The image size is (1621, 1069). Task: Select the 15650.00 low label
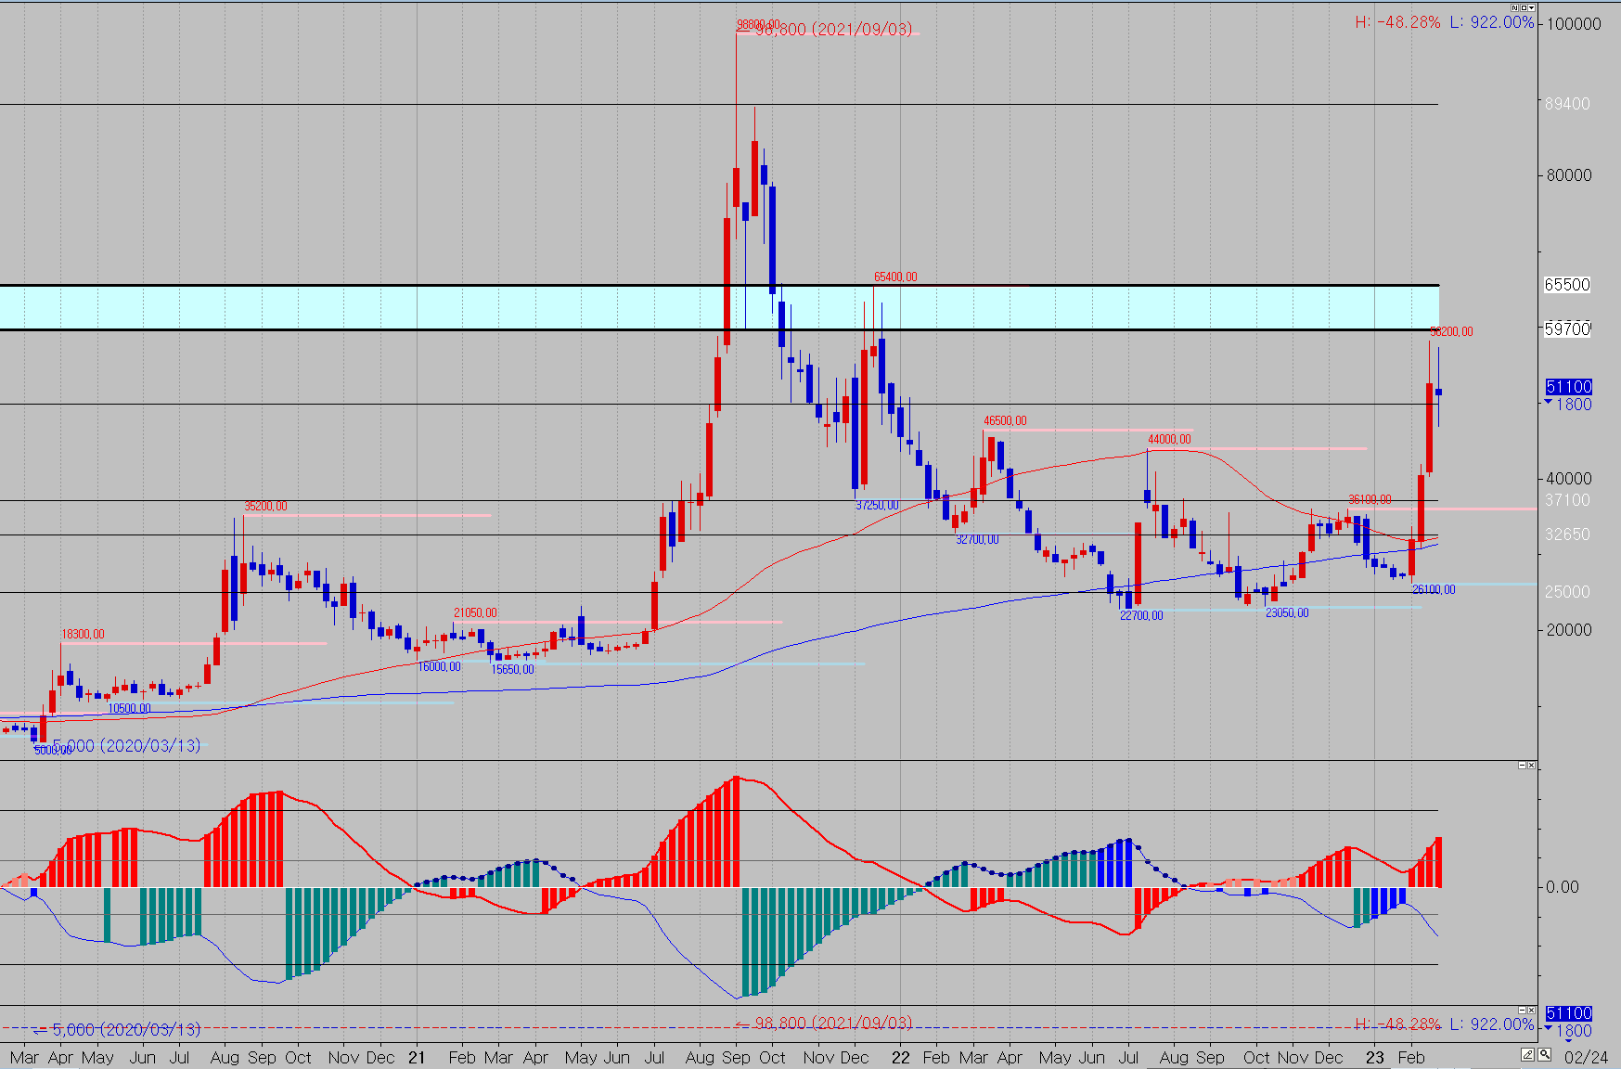[512, 669]
